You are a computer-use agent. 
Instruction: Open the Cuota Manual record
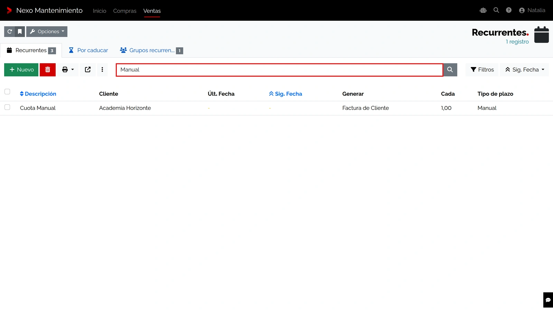pos(38,108)
